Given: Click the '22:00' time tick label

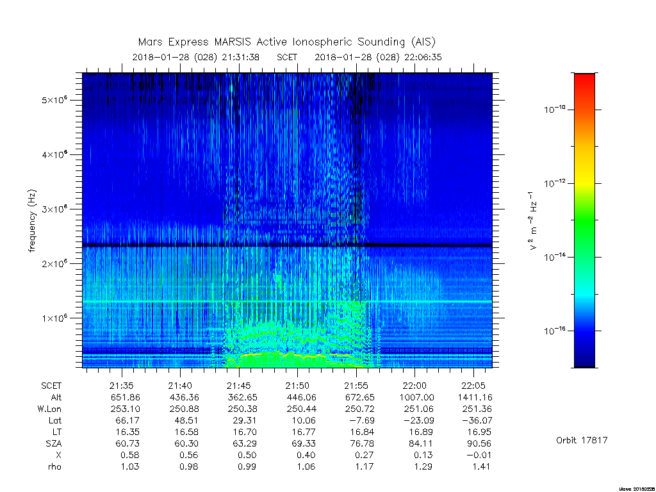Looking at the screenshot, I should pos(414,386).
